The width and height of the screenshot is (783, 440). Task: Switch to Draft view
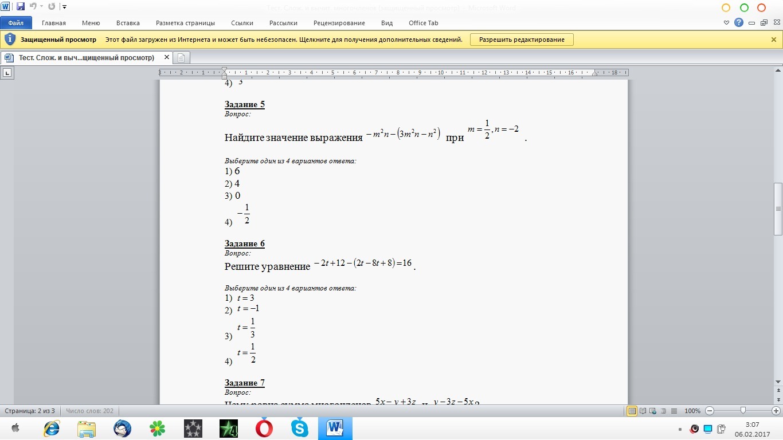pos(674,411)
